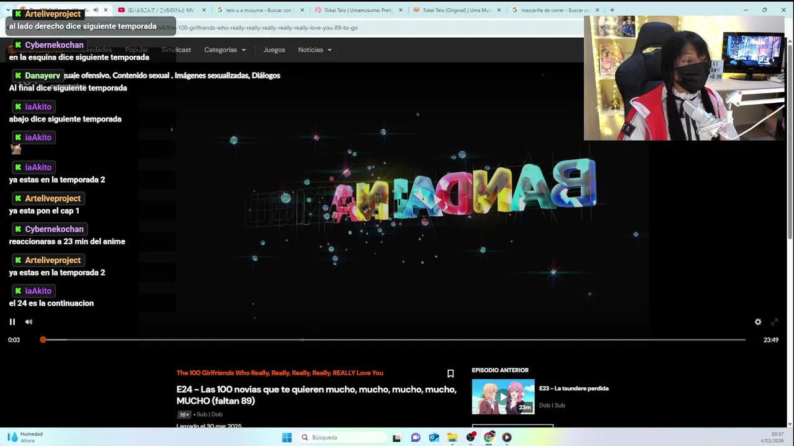Open the OBS icon in taskbar
The height and width of the screenshot is (446, 794).
471,437
